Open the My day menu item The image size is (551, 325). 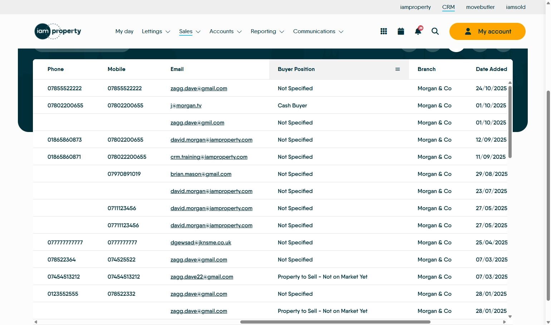124,31
